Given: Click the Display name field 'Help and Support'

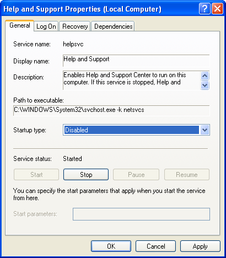Looking at the screenshot, I should (x=136, y=61).
